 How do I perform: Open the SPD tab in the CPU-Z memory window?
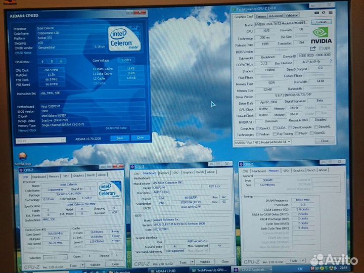coord(286,171)
